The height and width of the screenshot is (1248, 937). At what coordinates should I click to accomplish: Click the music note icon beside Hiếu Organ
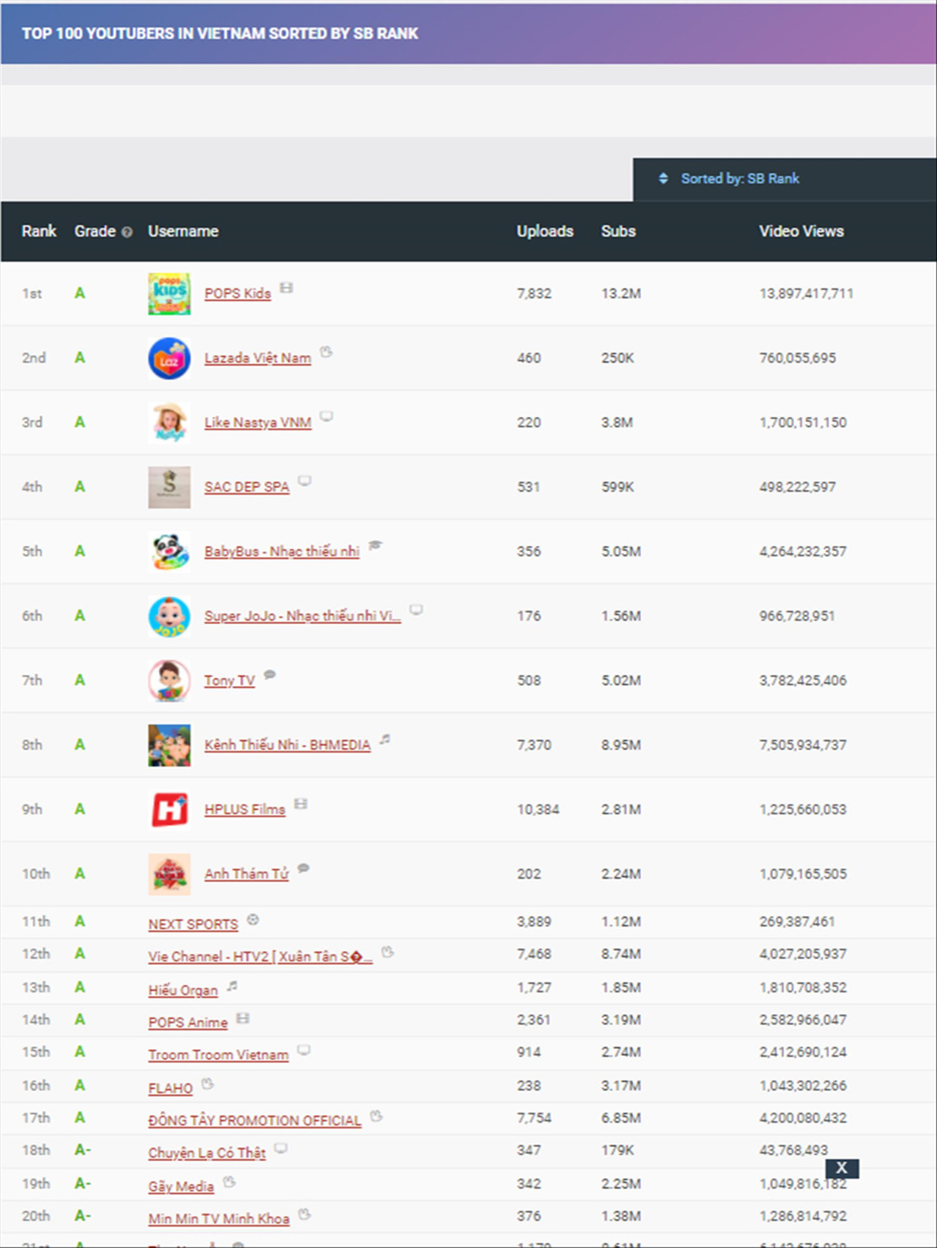point(233,987)
